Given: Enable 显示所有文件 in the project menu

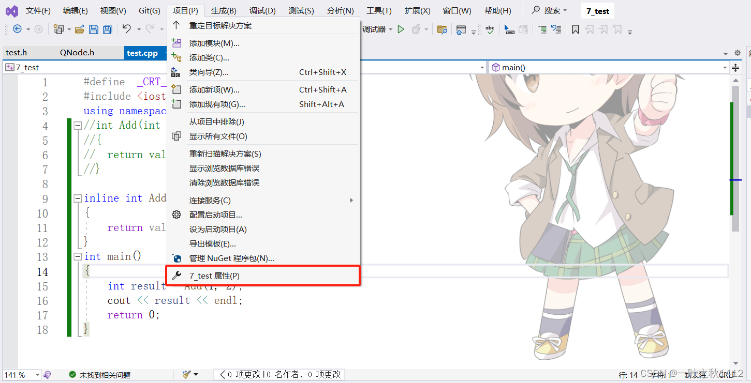Looking at the screenshot, I should pyautogui.click(x=217, y=136).
